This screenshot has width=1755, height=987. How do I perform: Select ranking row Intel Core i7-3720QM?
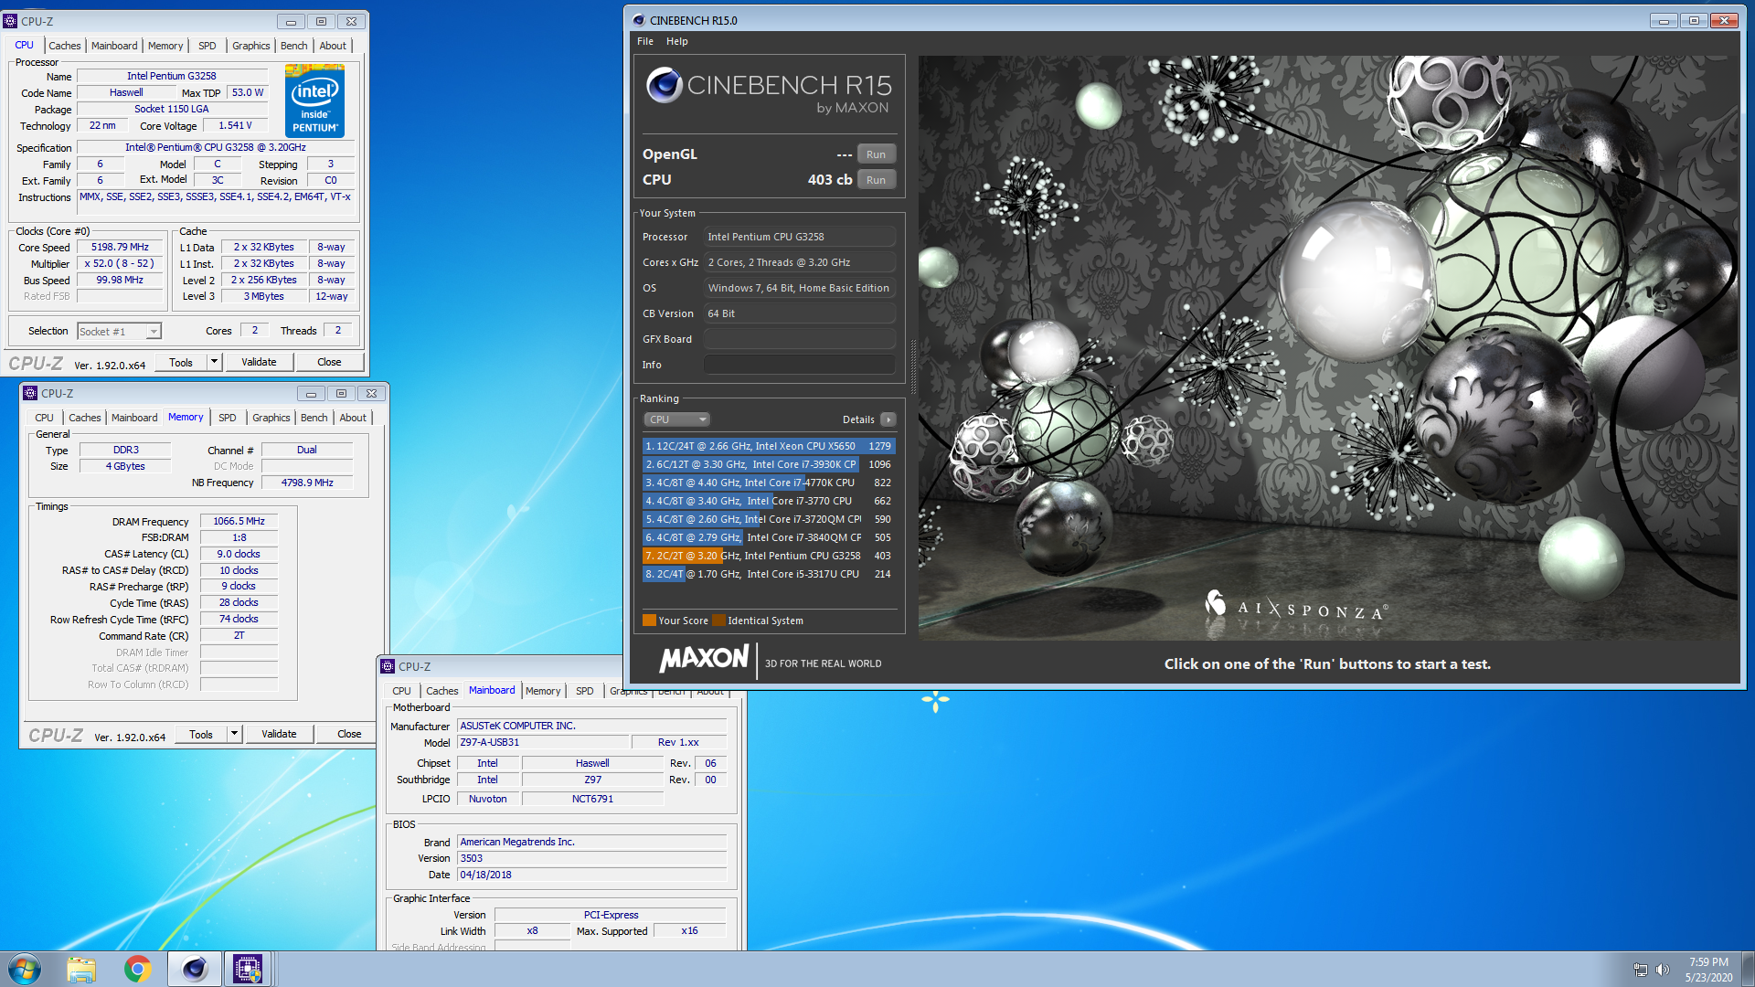tap(769, 519)
